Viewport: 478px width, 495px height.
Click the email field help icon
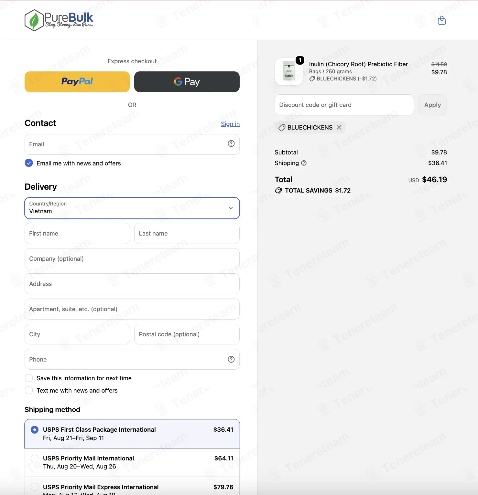231,144
